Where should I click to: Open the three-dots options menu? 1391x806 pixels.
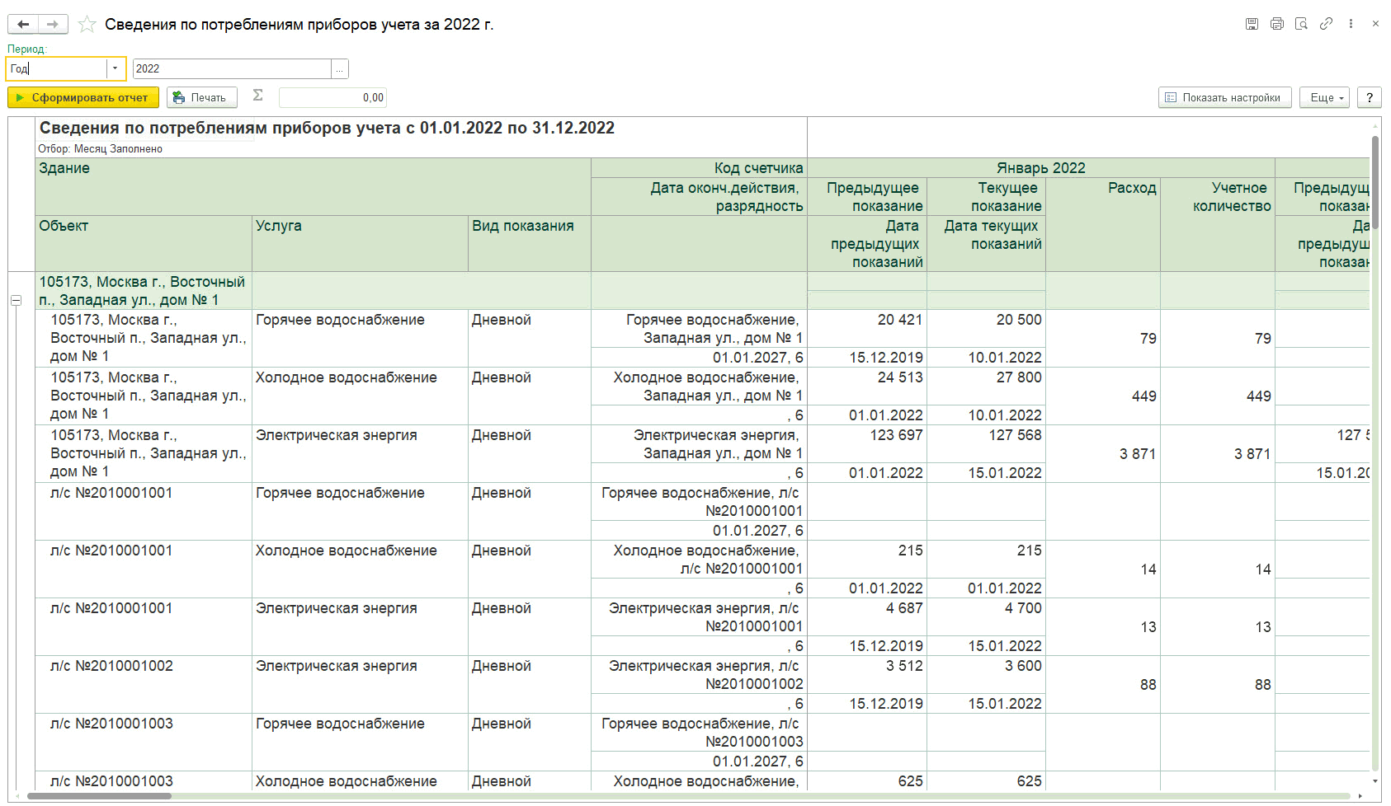1351,24
